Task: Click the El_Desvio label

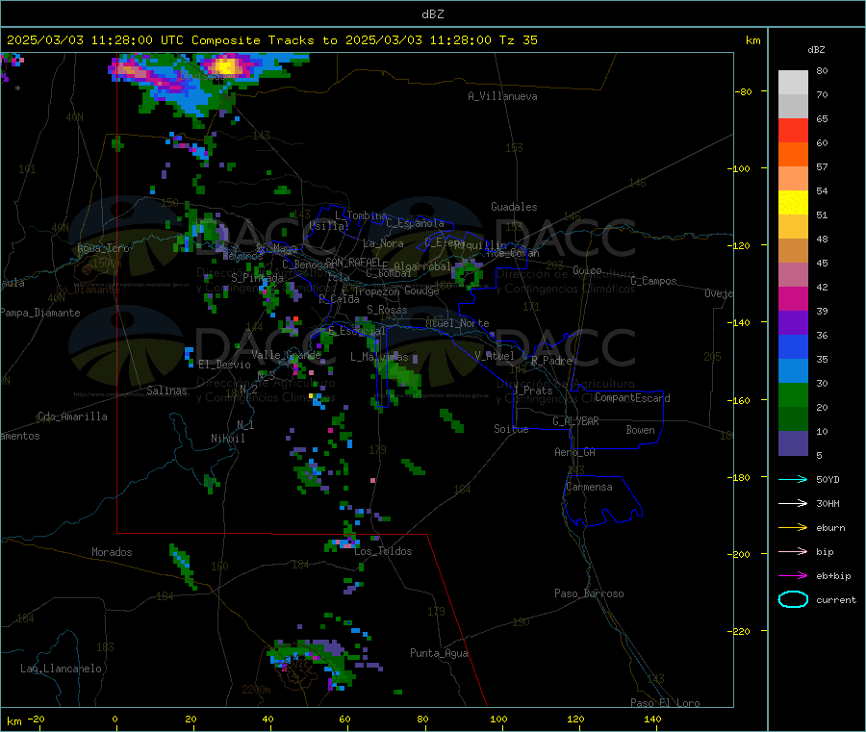Action: (224, 365)
